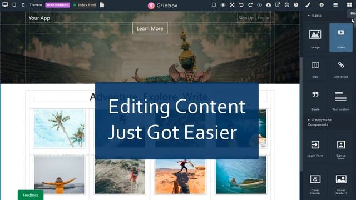The image size is (356, 200).
Task: Click the Log In link
Action: (x=263, y=18)
